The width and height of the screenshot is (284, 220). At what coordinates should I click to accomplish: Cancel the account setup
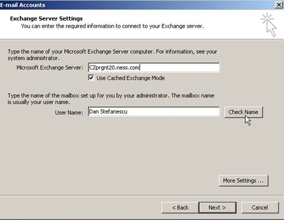click(260, 208)
